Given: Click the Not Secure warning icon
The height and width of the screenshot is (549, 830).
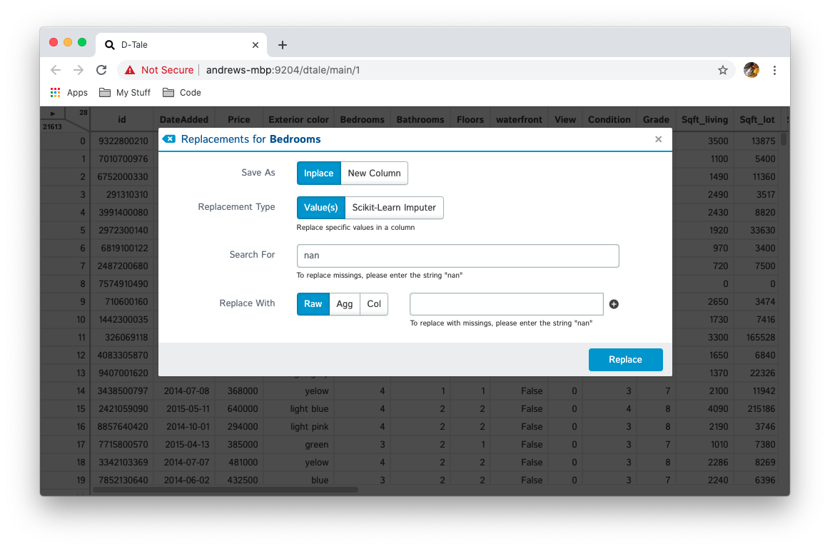Looking at the screenshot, I should click(x=130, y=70).
